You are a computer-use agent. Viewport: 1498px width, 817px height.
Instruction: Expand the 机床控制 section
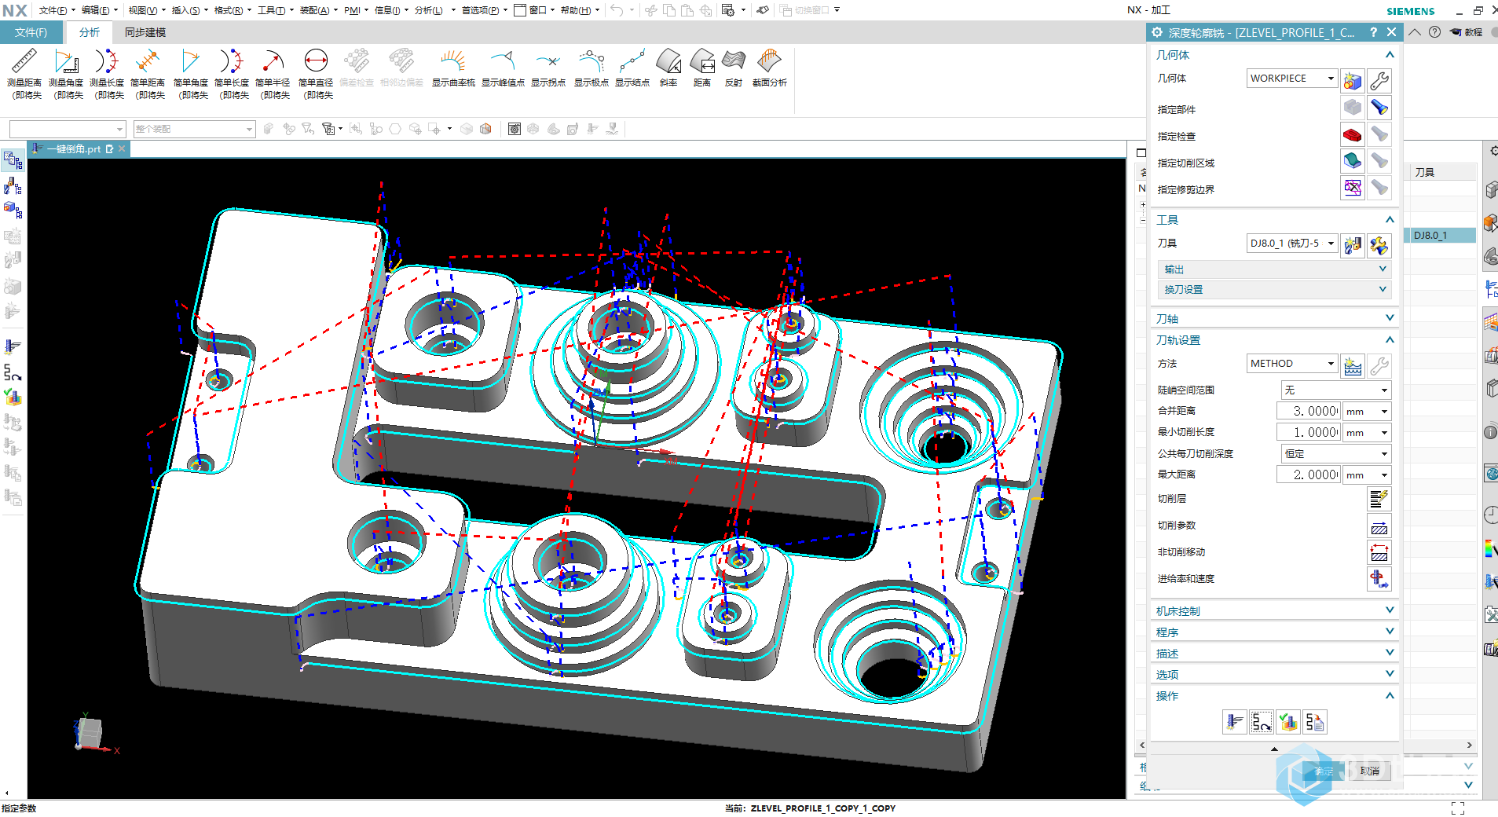[1273, 610]
